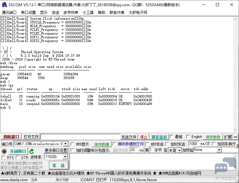Click the red port status indicator icon
The width and height of the screenshot is (239, 183).
4,151
